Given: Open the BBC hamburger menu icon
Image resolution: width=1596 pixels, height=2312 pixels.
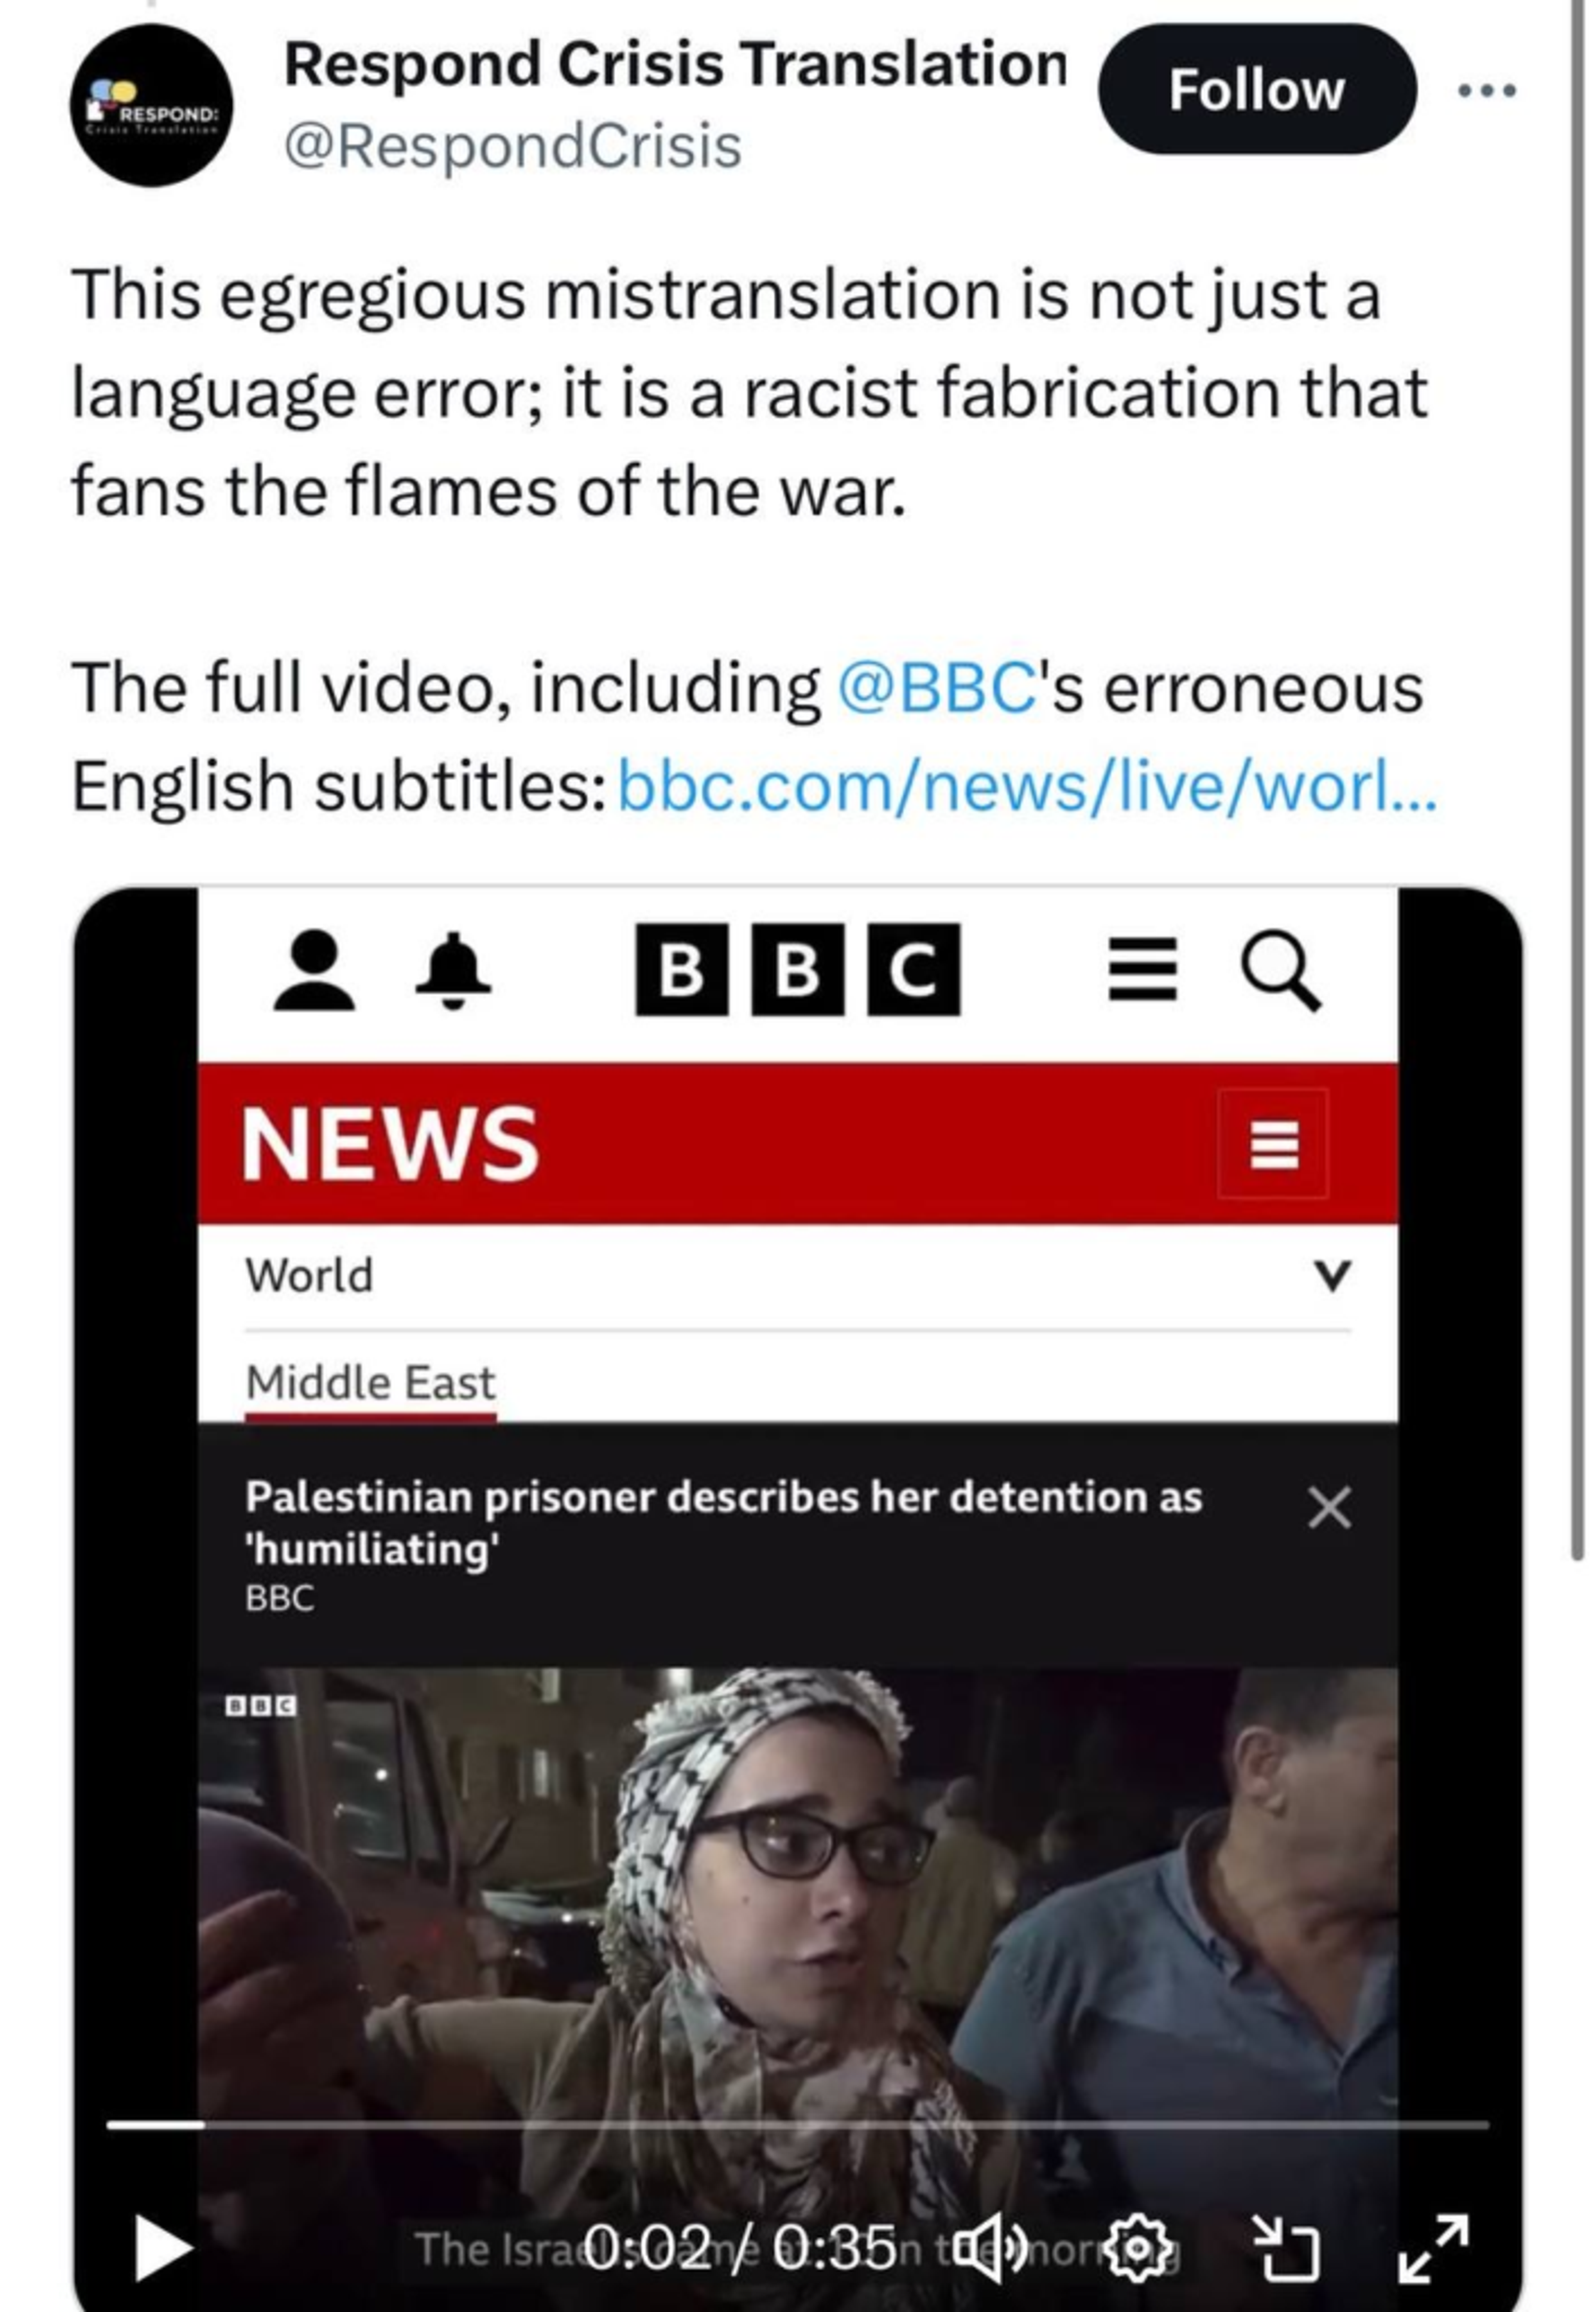Looking at the screenshot, I should point(1142,968).
